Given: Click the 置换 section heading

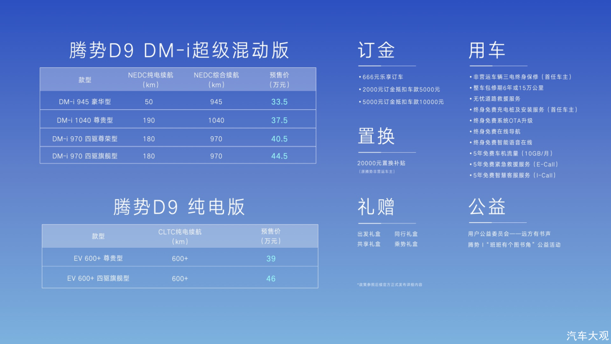Looking at the screenshot, I should click(376, 136).
